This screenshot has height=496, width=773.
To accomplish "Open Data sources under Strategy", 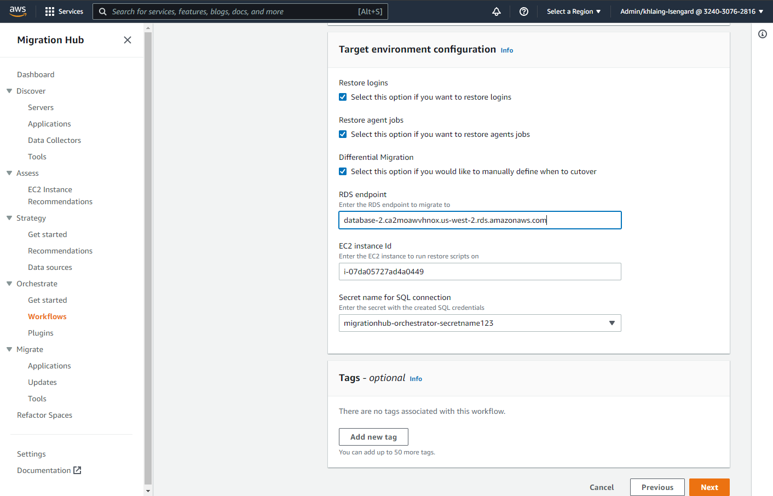I will pos(50,267).
